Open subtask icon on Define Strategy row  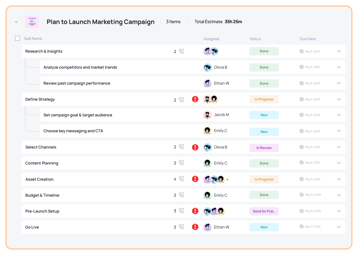coord(181,100)
